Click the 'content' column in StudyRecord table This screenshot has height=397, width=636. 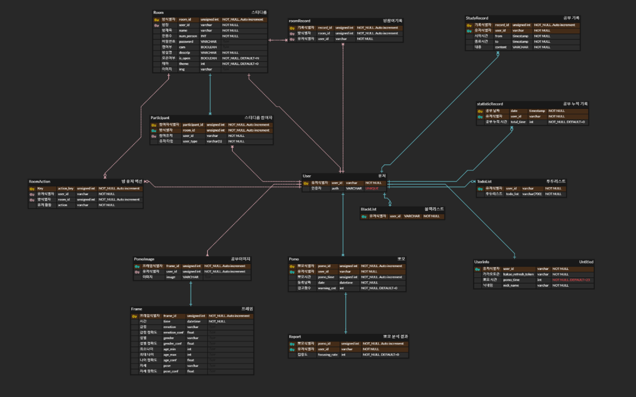coord(500,47)
